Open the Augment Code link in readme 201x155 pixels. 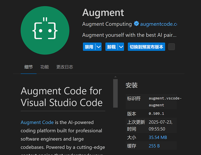pyautogui.click(x=37, y=122)
